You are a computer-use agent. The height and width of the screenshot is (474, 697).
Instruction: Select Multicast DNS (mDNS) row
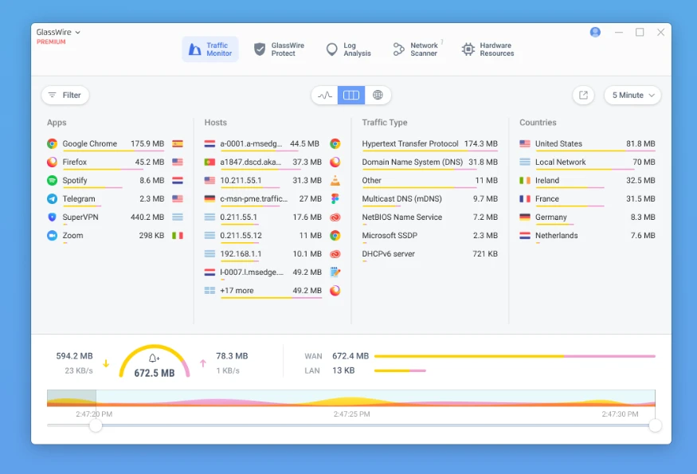click(x=429, y=198)
